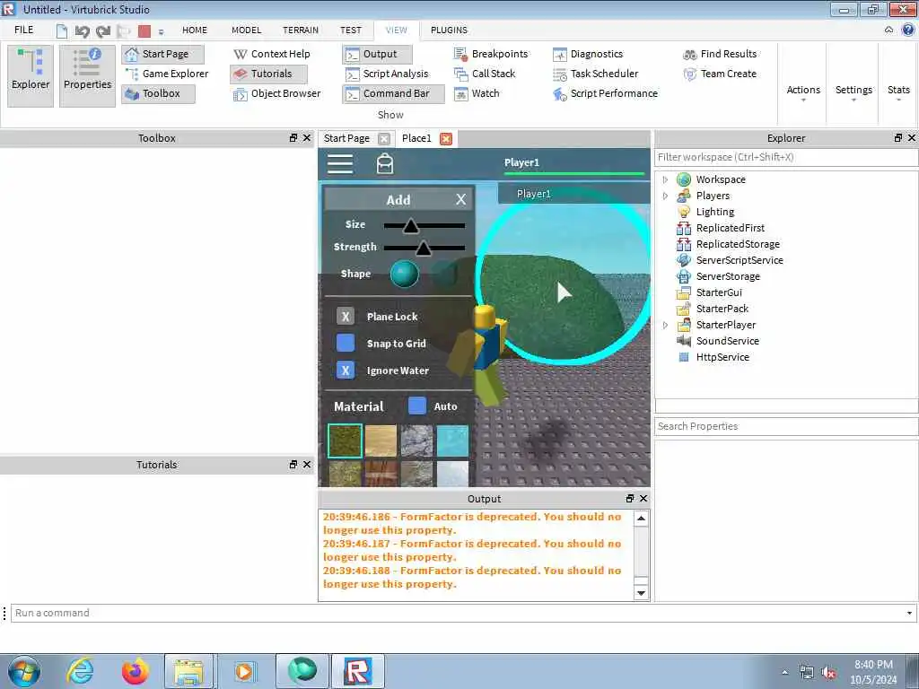Toggle the Toolbox ribbon button
Image resolution: width=919 pixels, height=689 pixels.
(158, 93)
